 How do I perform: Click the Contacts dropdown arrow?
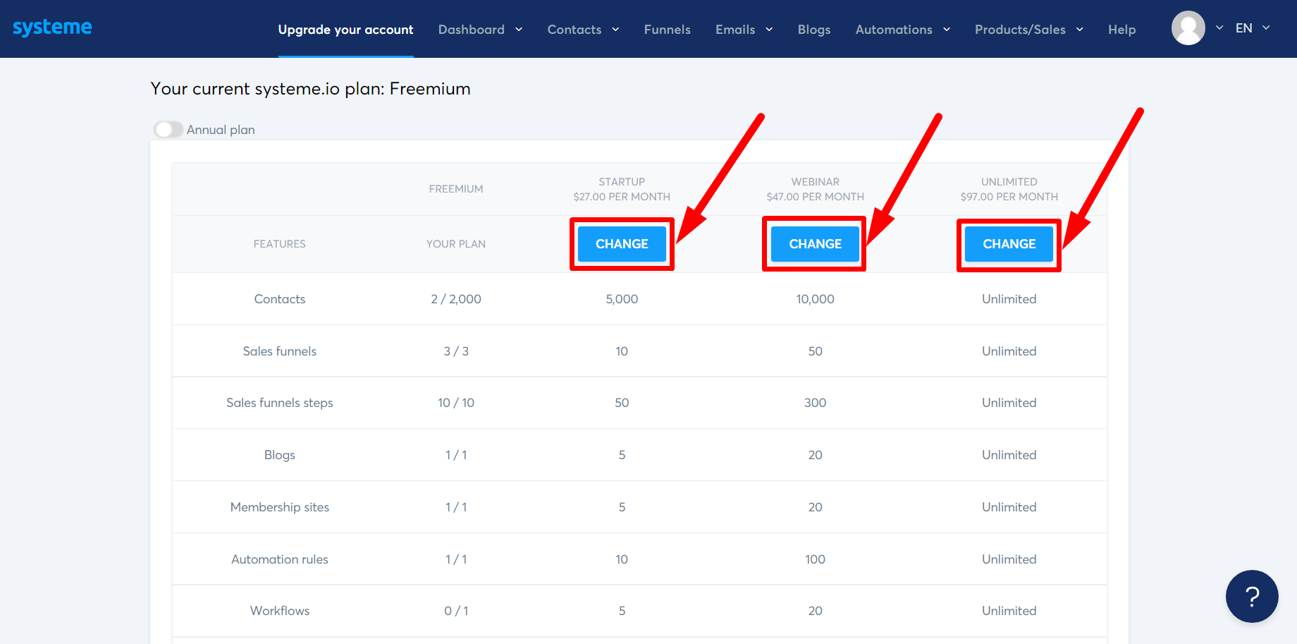tap(615, 30)
